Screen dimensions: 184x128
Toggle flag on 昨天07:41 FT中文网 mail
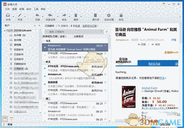[x=105, y=90]
